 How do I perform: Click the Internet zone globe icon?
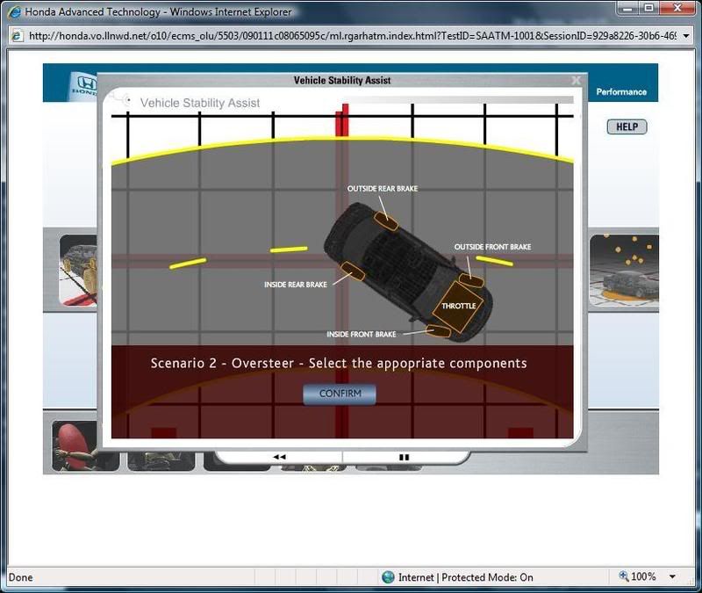(388, 577)
